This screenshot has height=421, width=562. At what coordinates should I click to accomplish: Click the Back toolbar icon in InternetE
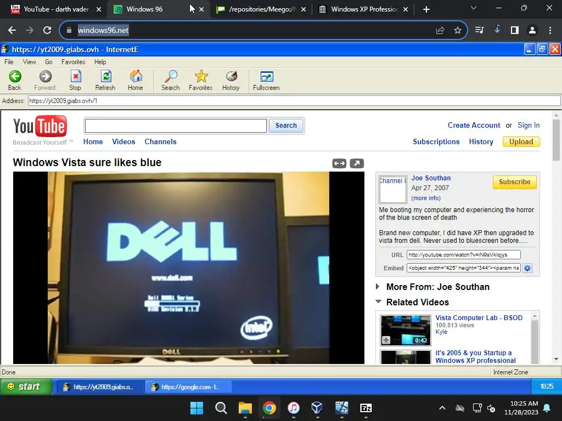(x=15, y=76)
